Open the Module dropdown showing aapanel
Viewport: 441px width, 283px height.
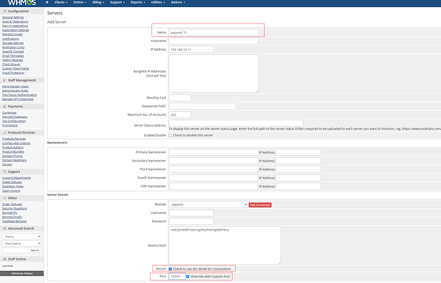point(208,204)
